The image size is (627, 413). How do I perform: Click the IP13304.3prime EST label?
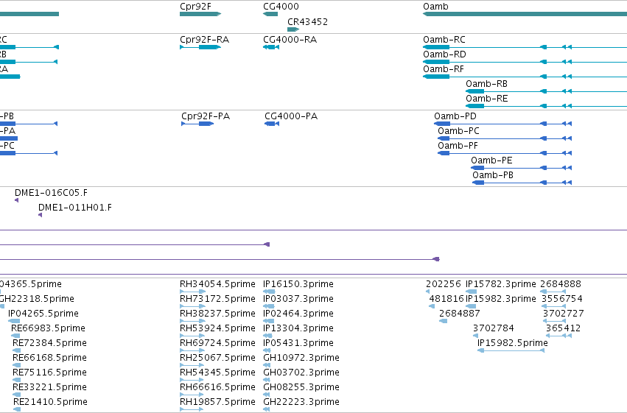[x=298, y=328]
